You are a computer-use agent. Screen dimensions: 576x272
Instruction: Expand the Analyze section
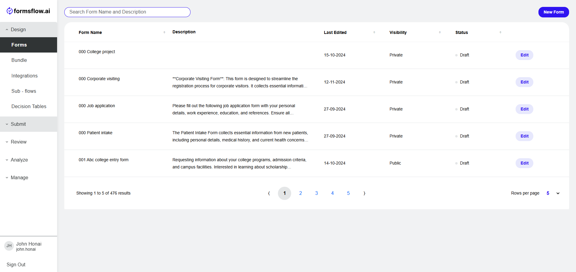point(29,160)
